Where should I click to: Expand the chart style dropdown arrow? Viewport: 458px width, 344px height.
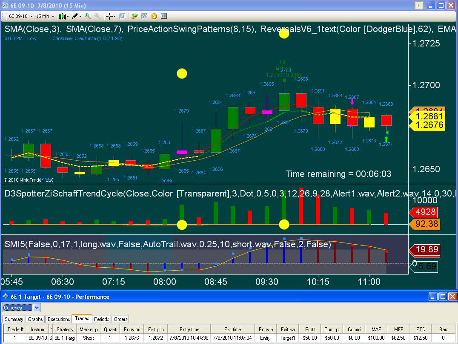(68, 16)
